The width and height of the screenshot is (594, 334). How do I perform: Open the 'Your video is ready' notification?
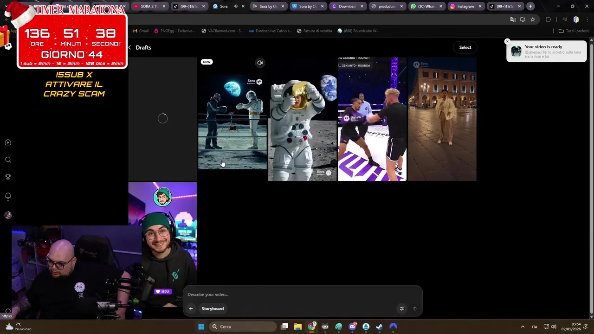(547, 51)
